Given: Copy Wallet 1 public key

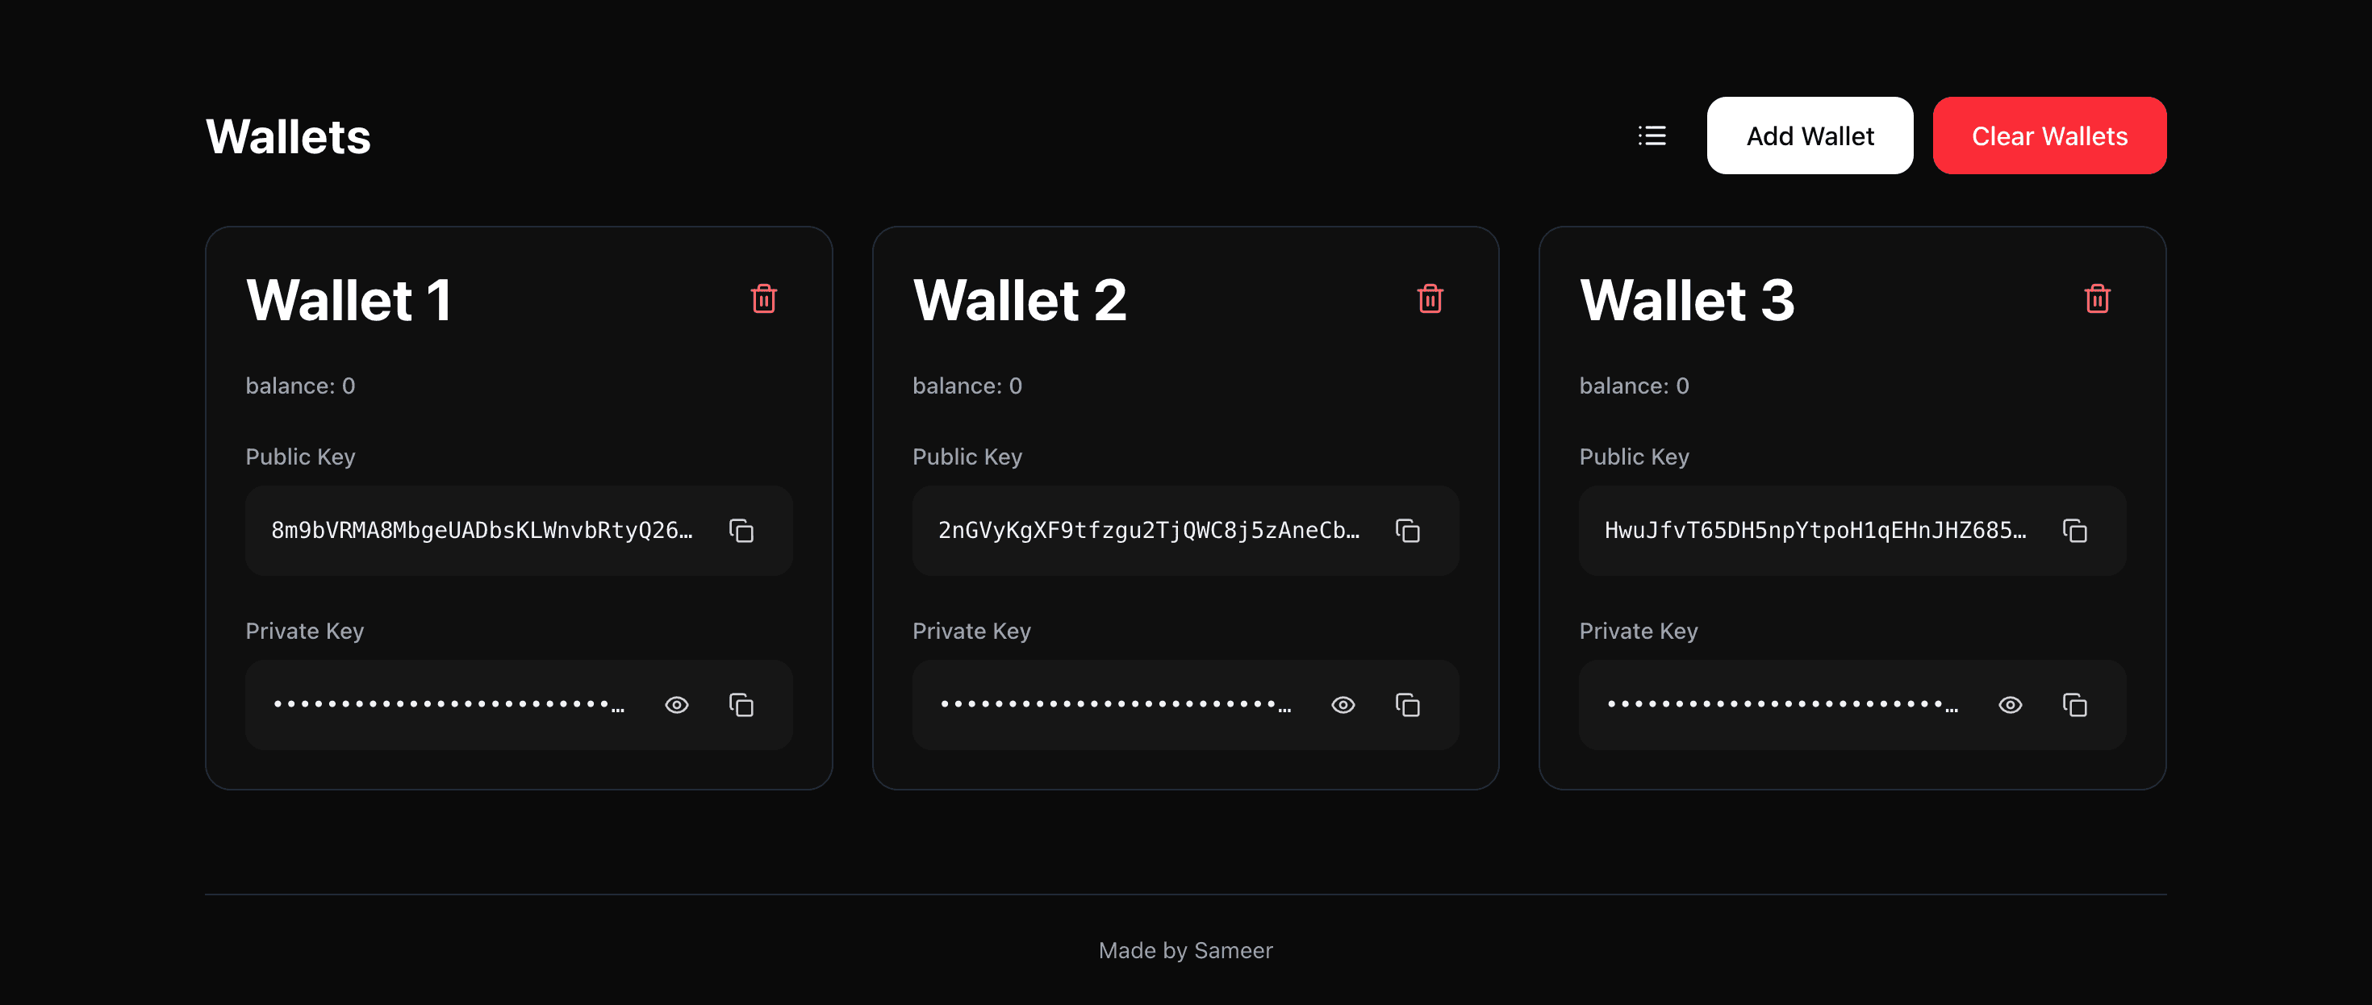Looking at the screenshot, I should [x=742, y=530].
